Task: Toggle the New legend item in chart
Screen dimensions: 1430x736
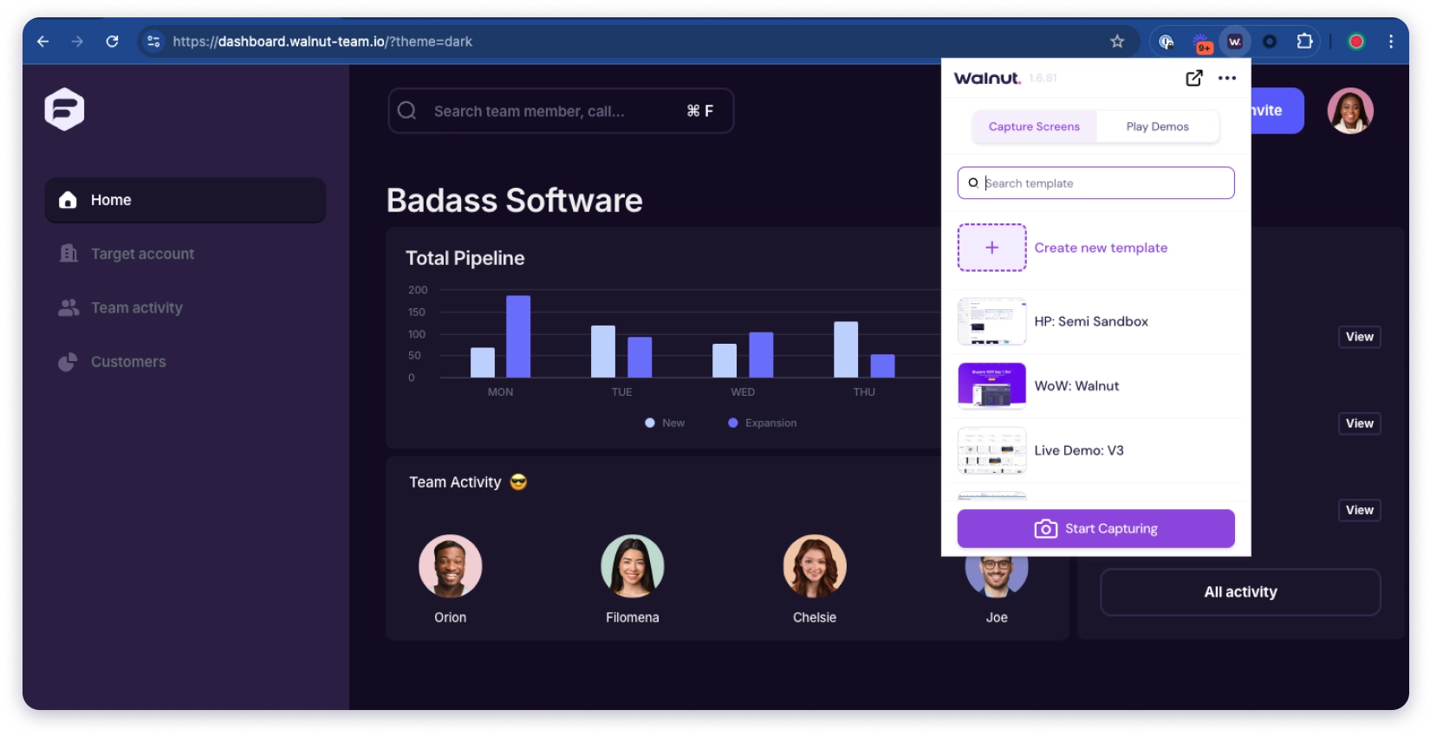Action: (665, 423)
